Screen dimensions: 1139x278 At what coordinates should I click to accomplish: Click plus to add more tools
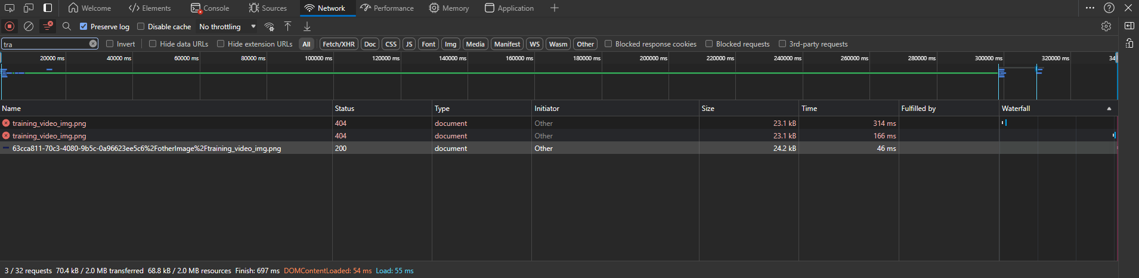[x=555, y=8]
